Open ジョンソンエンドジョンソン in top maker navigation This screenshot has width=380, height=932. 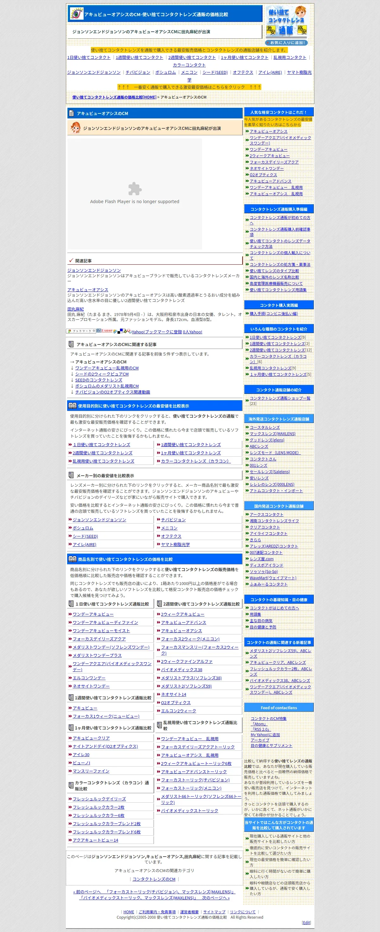(94, 72)
